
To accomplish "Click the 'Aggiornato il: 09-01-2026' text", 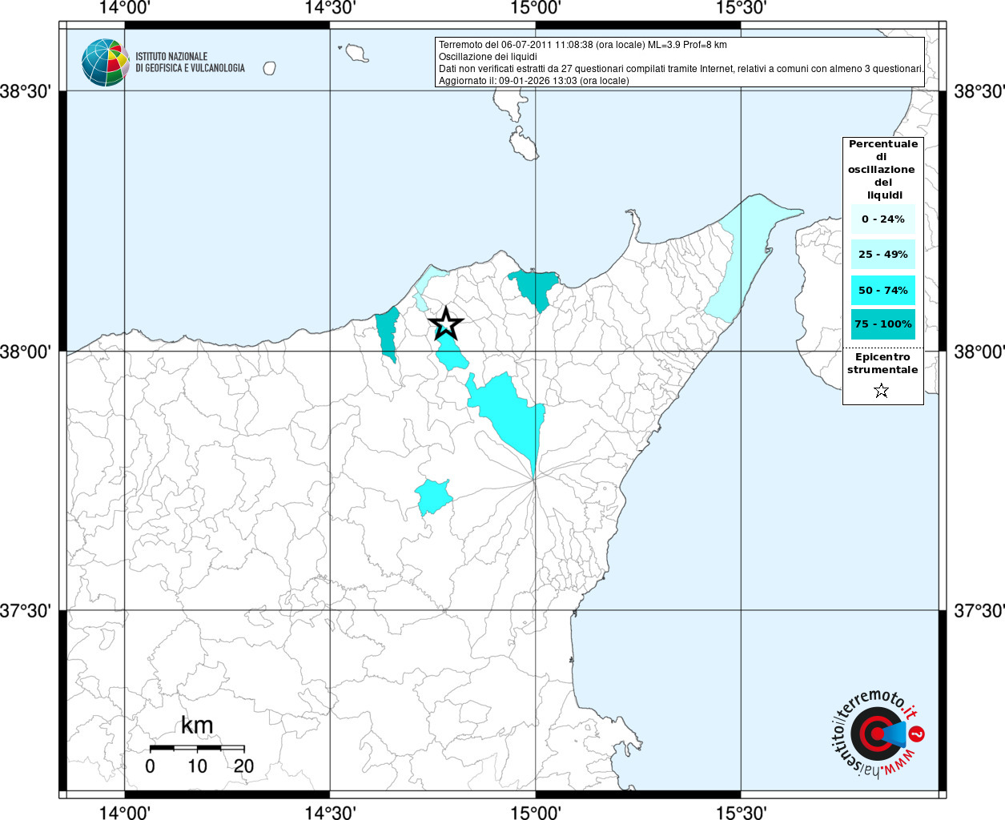I will click(x=533, y=81).
